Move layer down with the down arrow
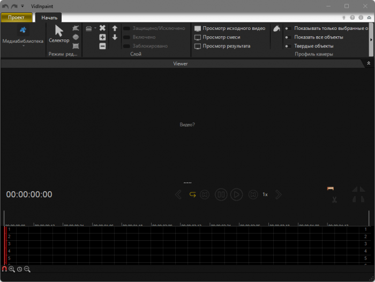 (x=115, y=37)
